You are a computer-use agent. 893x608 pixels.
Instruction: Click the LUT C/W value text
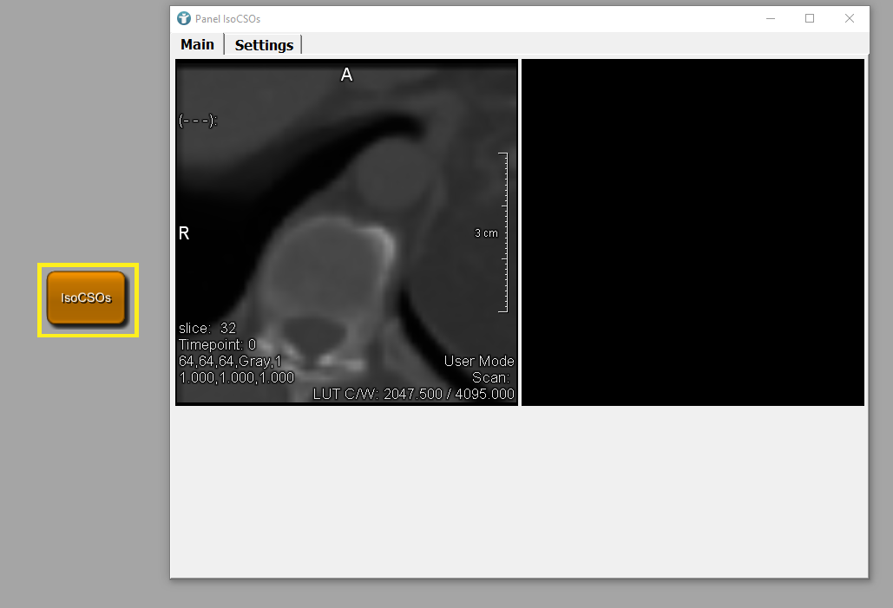tap(414, 395)
